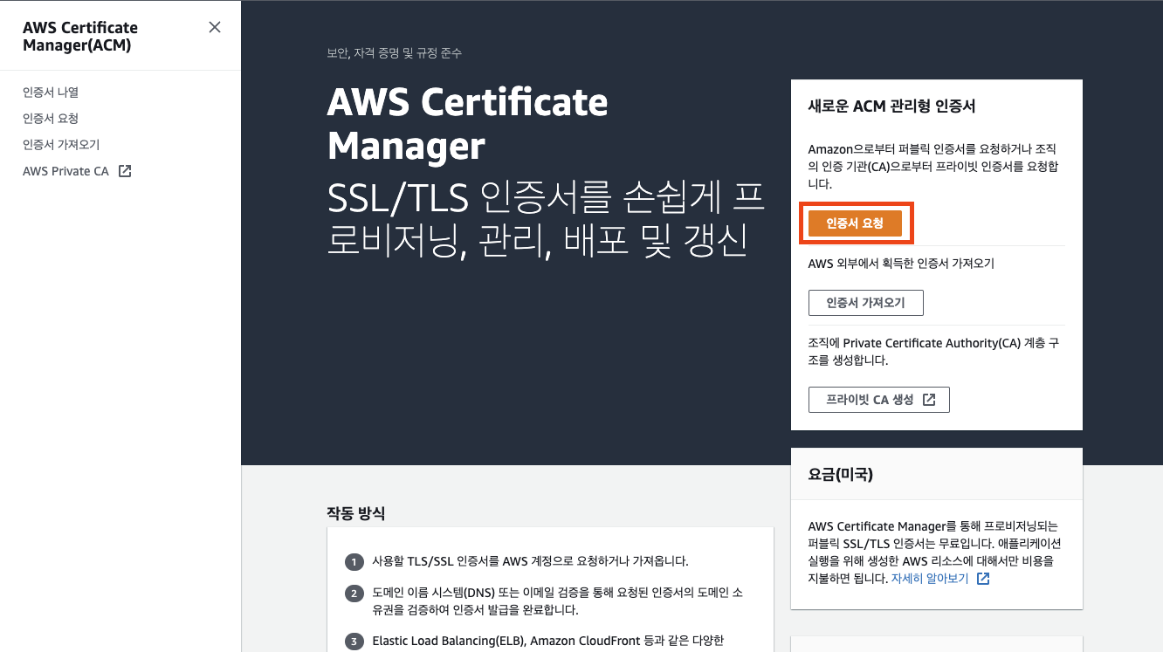The height and width of the screenshot is (652, 1163).
Task: Click the AWS 외부에서 획득한 인증서 가져오기 text
Action: click(901, 264)
